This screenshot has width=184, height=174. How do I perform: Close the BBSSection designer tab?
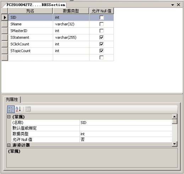[x=178, y=5]
